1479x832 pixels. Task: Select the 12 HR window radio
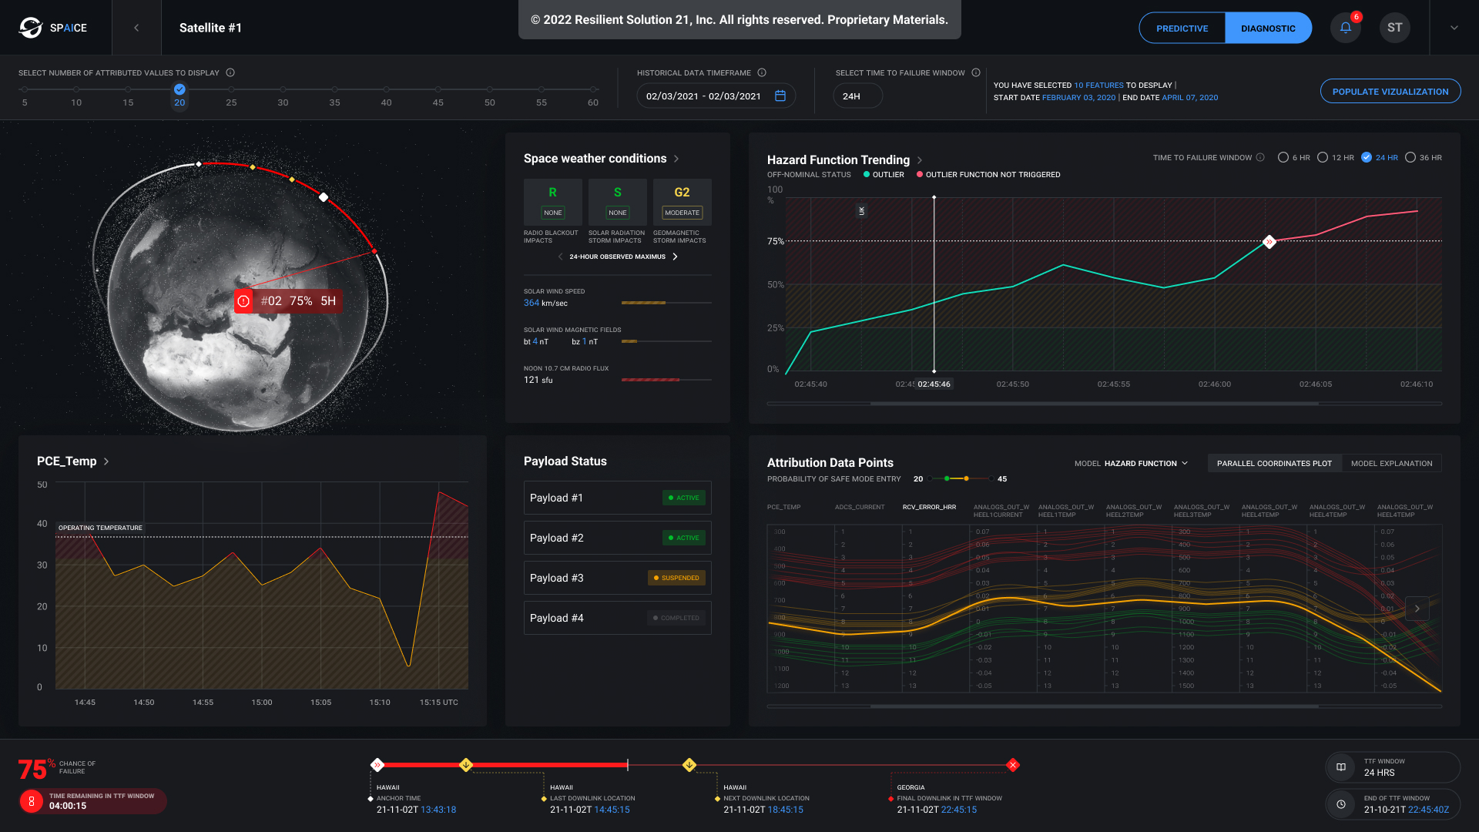(1323, 157)
